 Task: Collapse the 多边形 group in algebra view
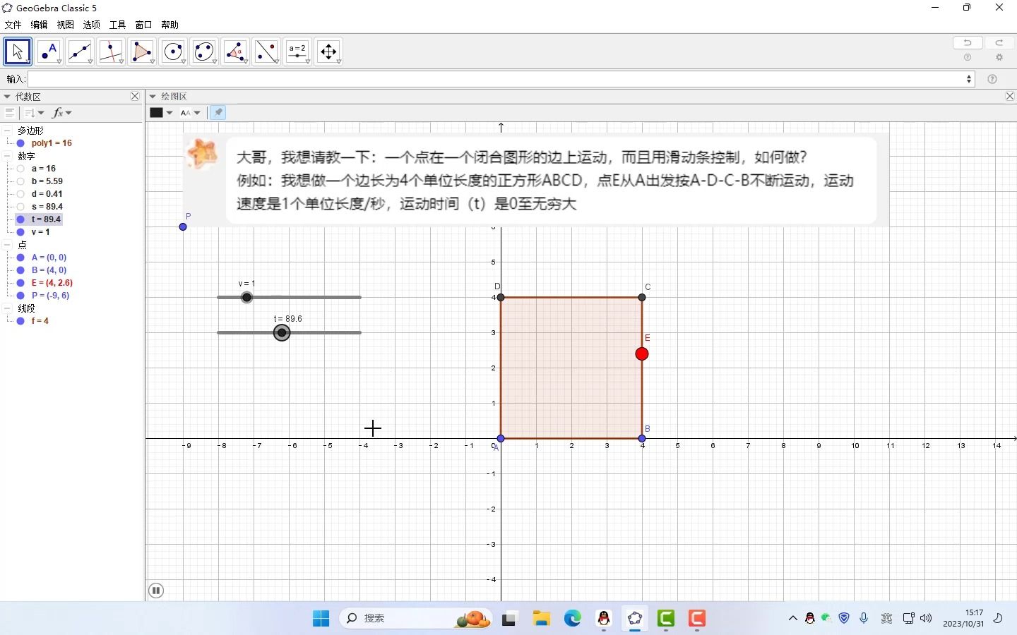[x=7, y=131]
